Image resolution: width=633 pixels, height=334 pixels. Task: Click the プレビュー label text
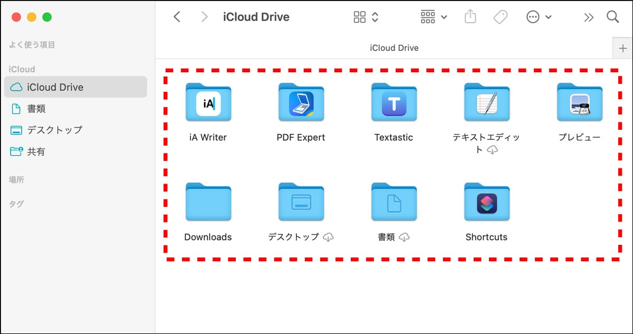(579, 137)
